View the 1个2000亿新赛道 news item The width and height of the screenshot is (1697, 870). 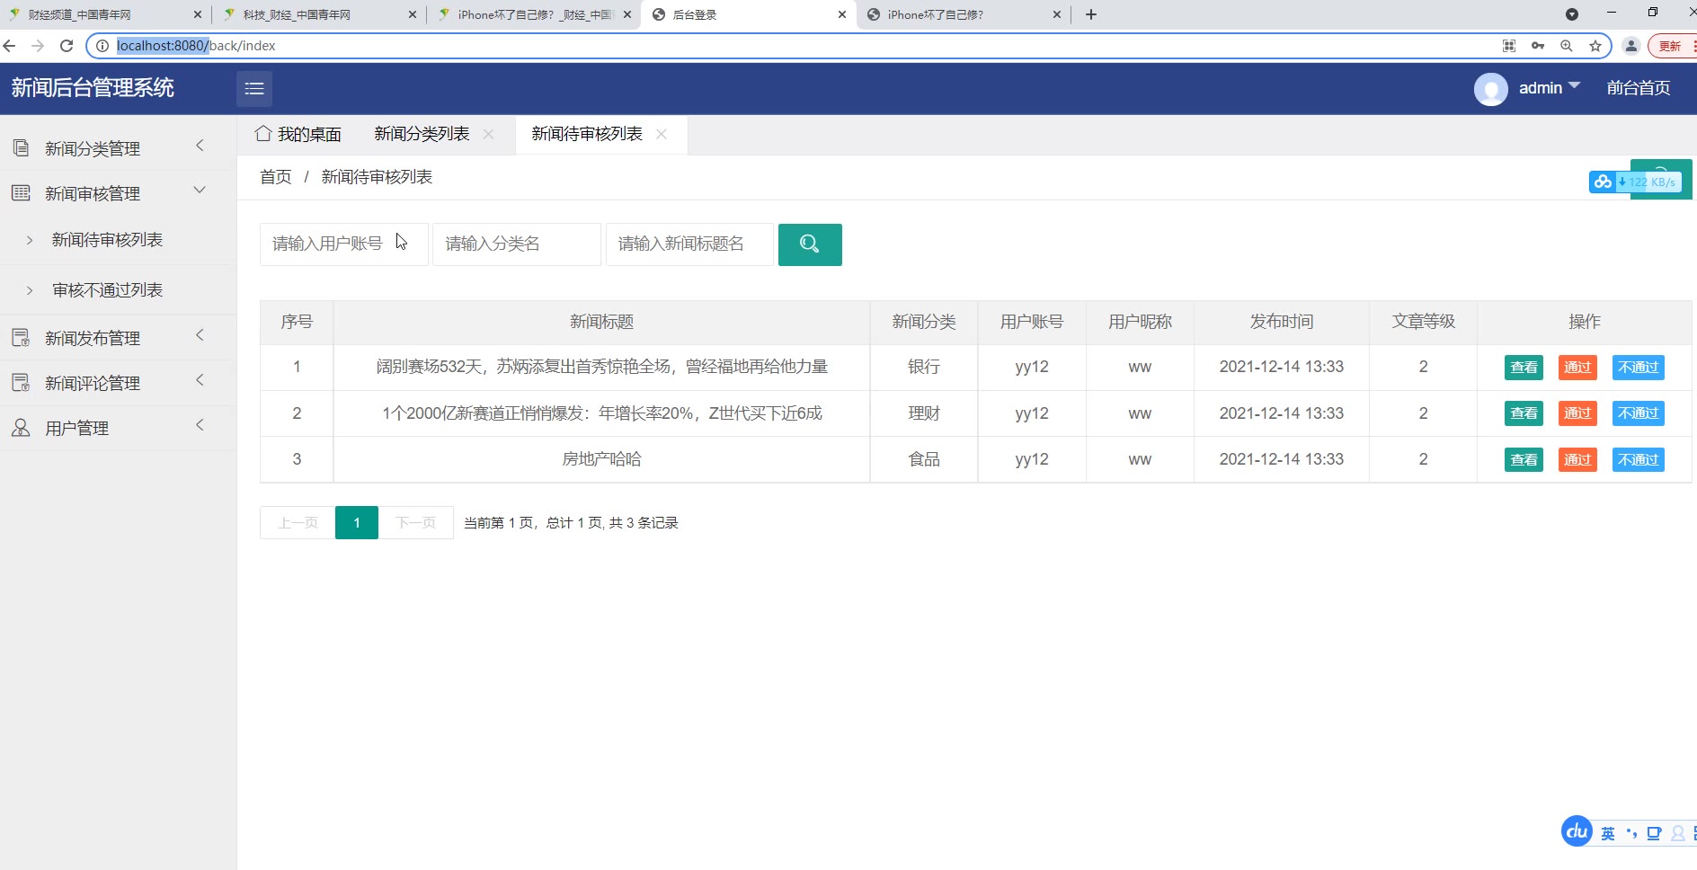tap(1524, 413)
